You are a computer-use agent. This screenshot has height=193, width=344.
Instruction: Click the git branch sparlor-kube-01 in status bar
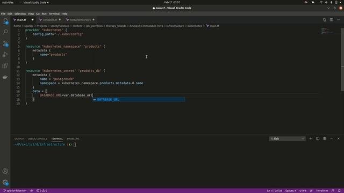coord(15,191)
